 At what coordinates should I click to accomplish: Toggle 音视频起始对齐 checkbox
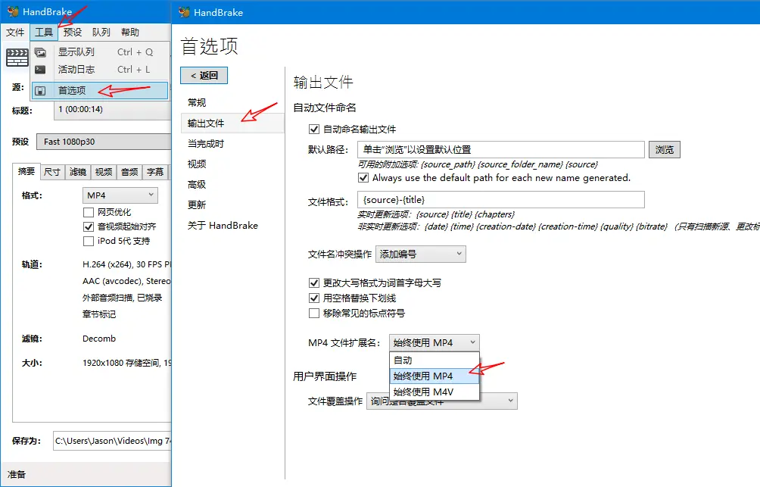pyautogui.click(x=89, y=226)
